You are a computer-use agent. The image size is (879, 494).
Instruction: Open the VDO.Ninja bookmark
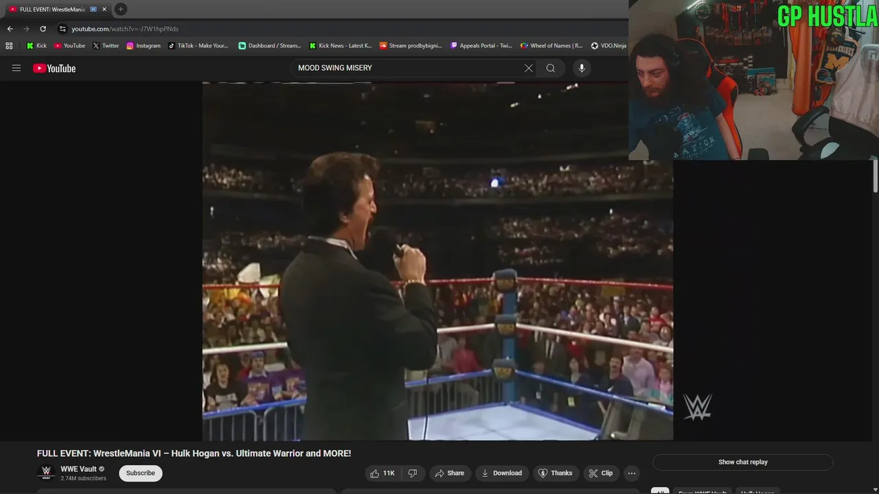(x=608, y=46)
